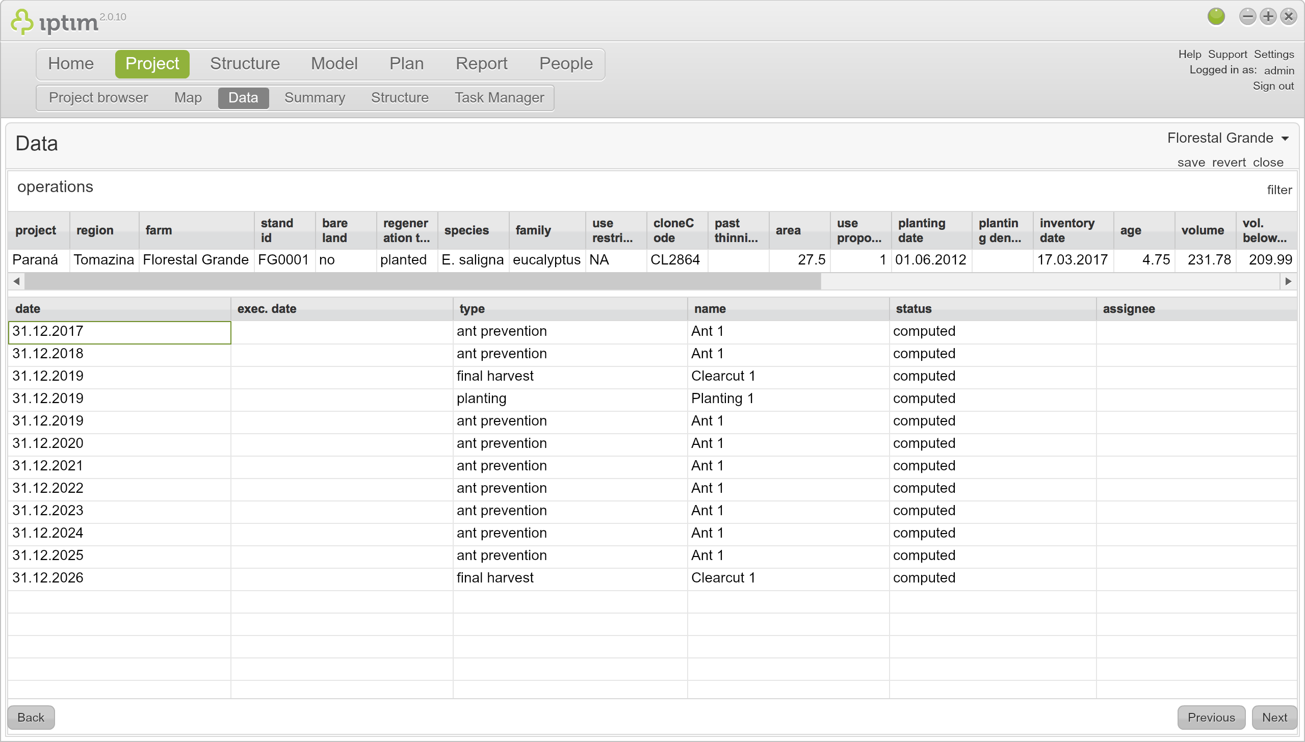Select the Project main tab
Viewport: 1305px width, 742px height.
[152, 64]
